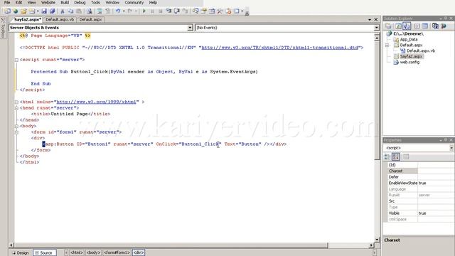This screenshot has width=455, height=256.
Task: Select web.config in Solution Explorer
Action: click(409, 62)
